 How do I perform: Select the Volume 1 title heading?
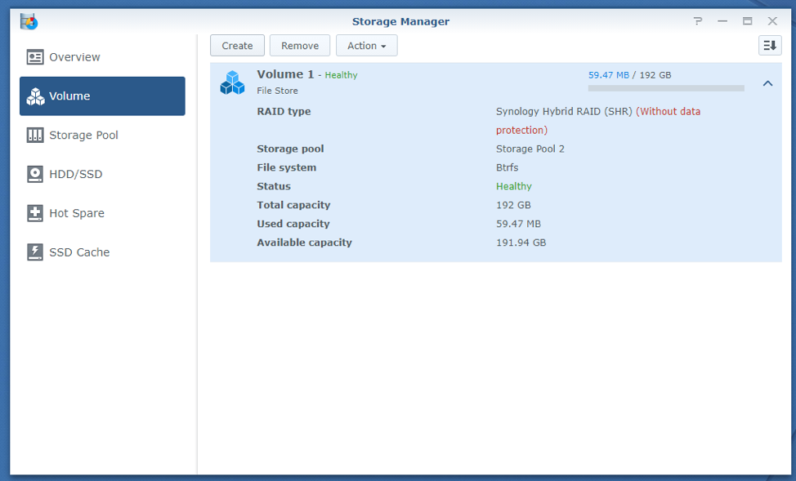pos(285,74)
